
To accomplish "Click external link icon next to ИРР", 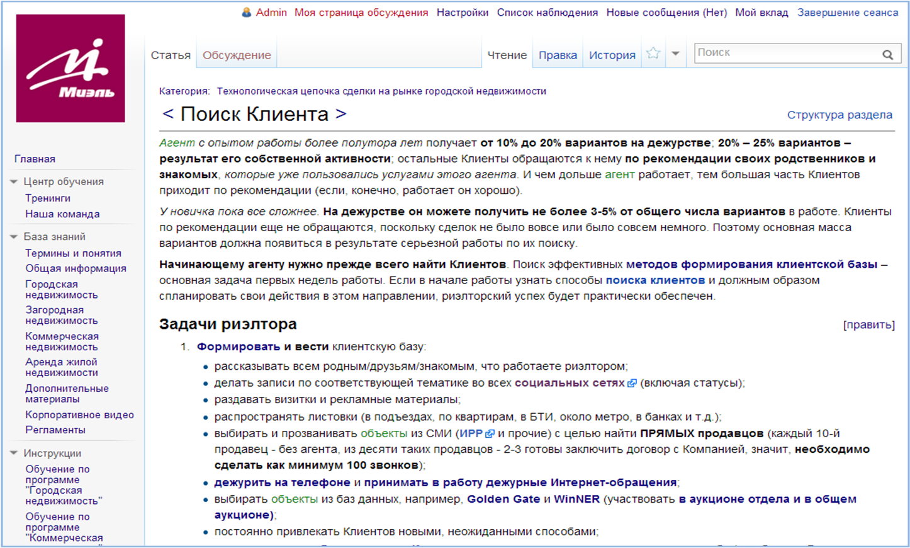I will point(490,433).
